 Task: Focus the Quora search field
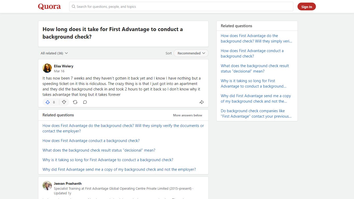tap(181, 6)
